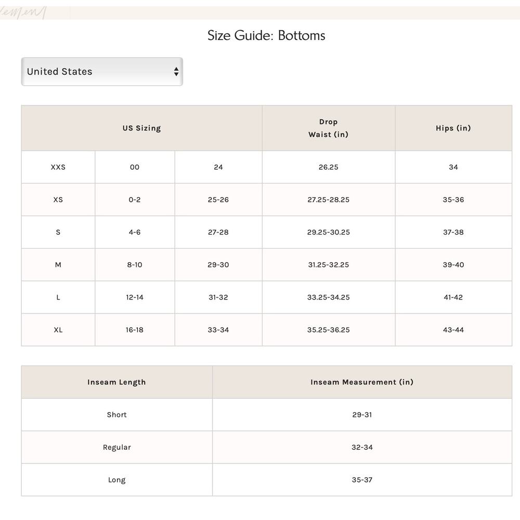Click the up-down arrows on the country selector
This screenshot has width=520, height=520.
tap(176, 72)
